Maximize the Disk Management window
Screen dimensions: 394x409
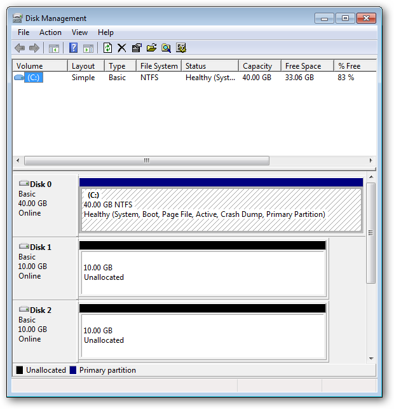tap(345, 18)
